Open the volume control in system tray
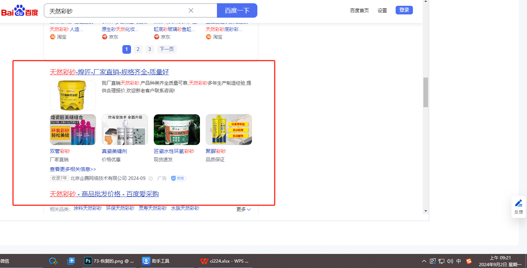 450,261
